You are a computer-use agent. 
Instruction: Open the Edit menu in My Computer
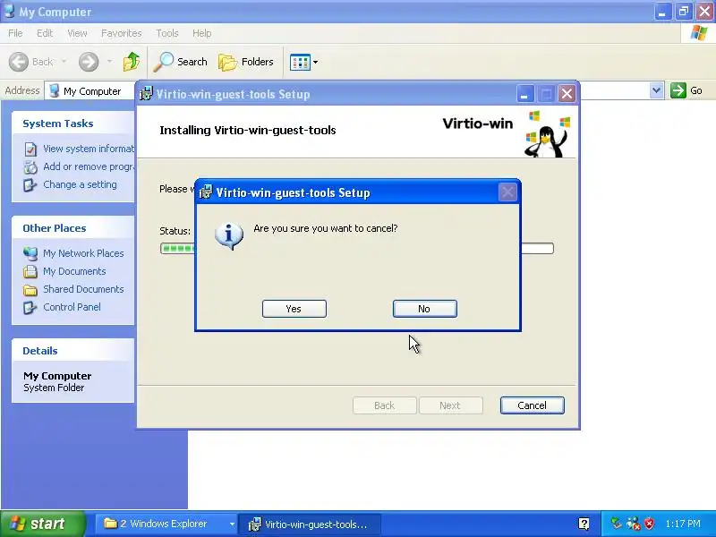click(x=45, y=33)
